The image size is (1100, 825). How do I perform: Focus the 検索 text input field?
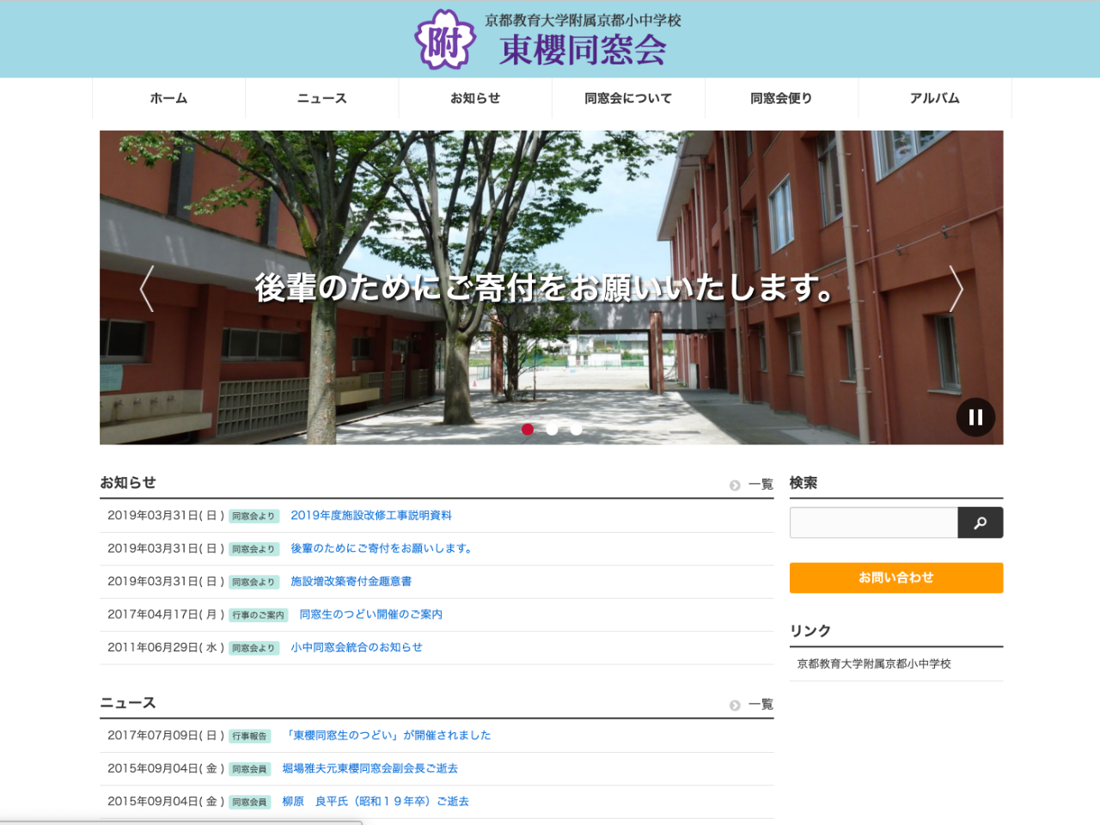point(873,522)
